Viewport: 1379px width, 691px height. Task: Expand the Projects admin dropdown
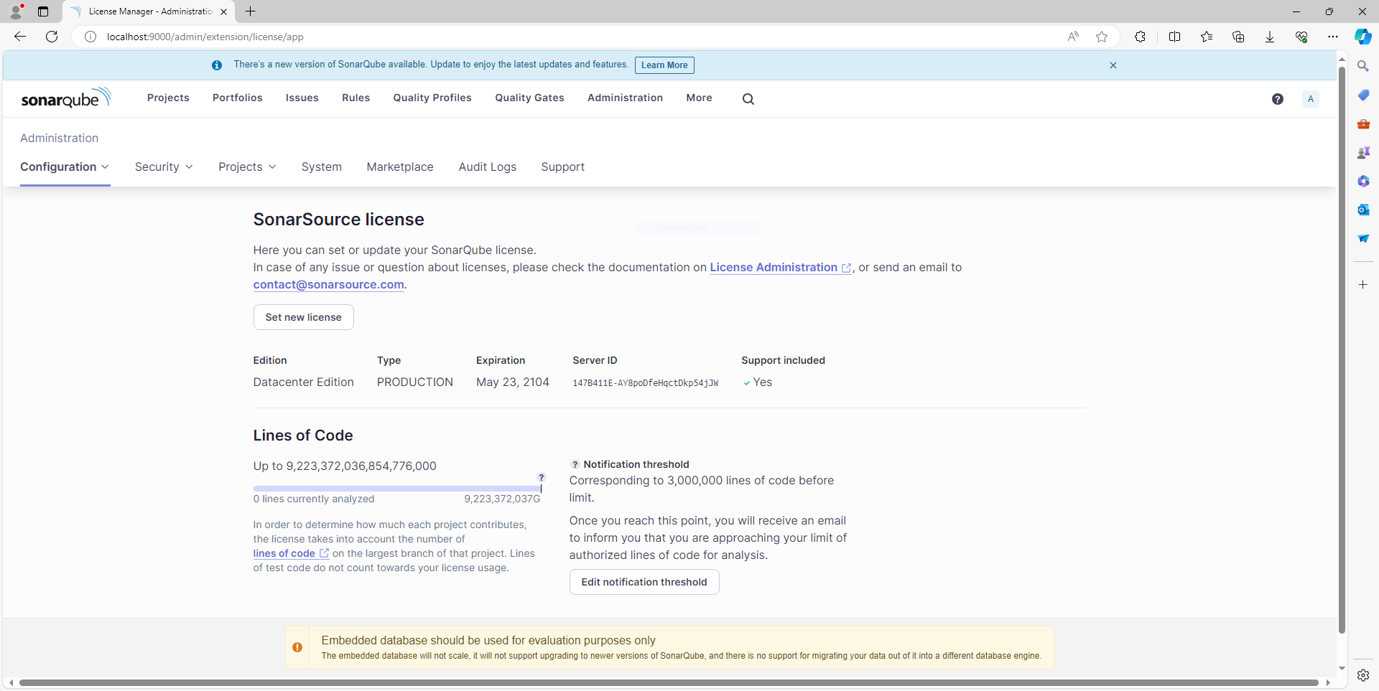247,167
